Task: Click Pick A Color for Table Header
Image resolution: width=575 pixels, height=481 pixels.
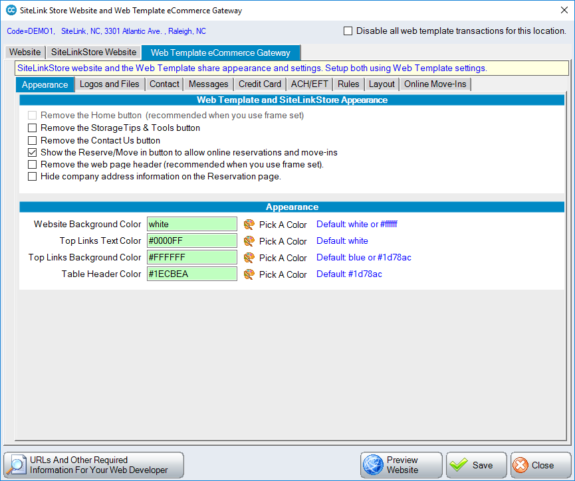Action: [283, 274]
